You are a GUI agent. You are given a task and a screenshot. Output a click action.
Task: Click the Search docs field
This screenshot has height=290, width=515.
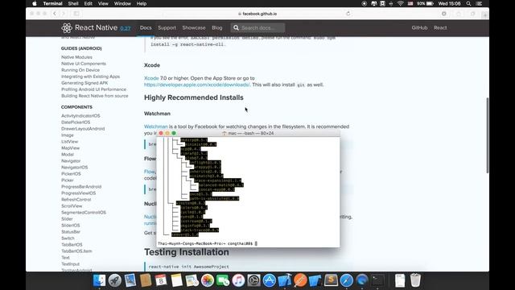point(257,28)
